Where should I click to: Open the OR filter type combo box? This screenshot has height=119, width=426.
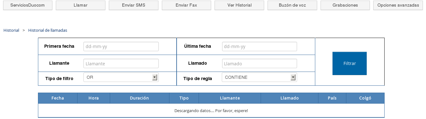[x=121, y=77]
